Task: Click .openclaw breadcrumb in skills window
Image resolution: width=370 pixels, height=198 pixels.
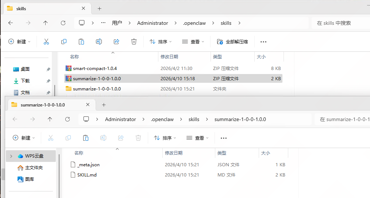Action: (194, 23)
